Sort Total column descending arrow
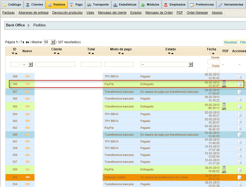 click(x=89, y=53)
